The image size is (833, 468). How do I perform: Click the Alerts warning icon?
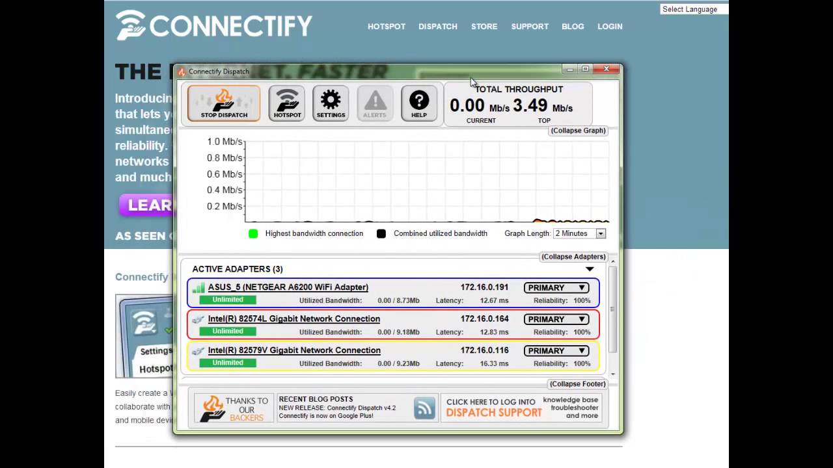coord(375,103)
